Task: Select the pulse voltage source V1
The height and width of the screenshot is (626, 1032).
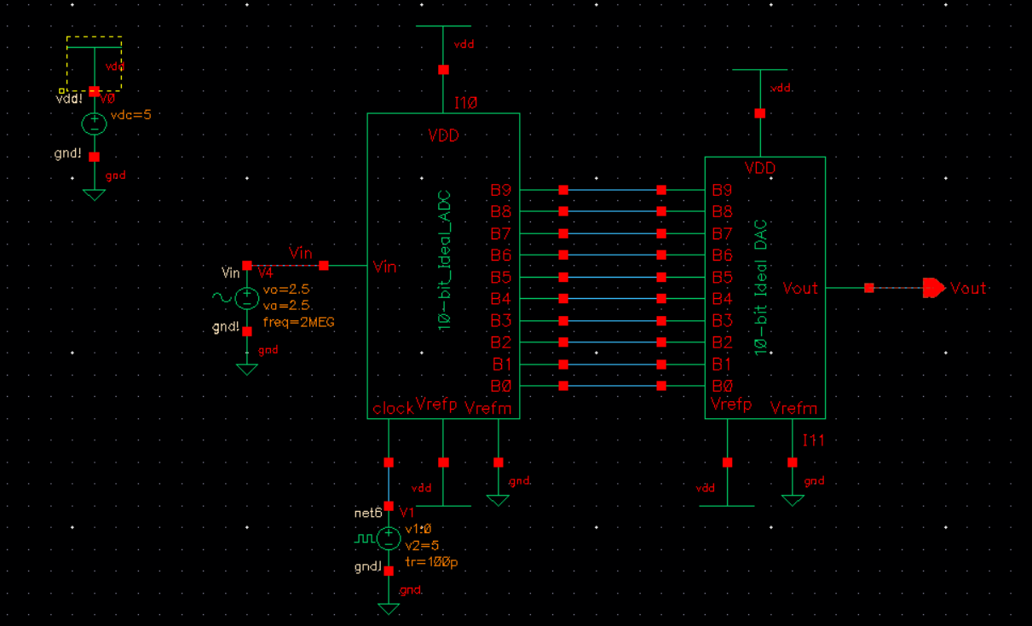Action: [389, 538]
